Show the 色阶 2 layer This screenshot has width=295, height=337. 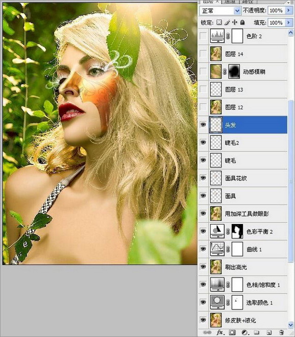tap(203, 36)
